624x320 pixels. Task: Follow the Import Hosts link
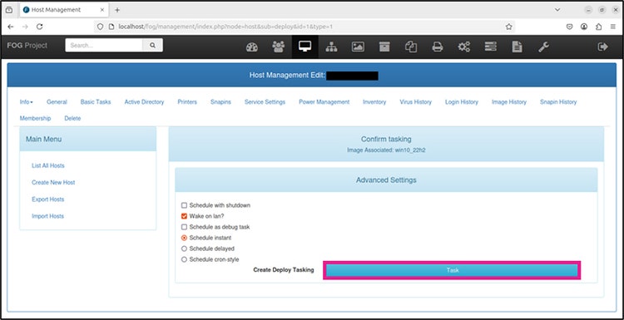(47, 216)
